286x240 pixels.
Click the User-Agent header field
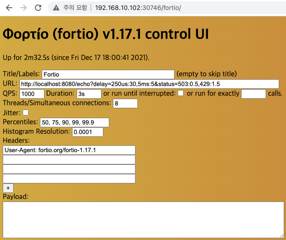[69, 150]
